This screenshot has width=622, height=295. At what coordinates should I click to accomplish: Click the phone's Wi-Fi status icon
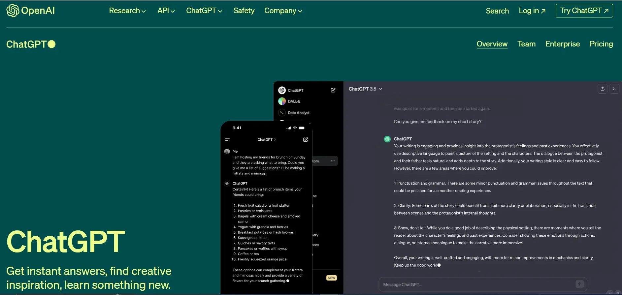295,128
